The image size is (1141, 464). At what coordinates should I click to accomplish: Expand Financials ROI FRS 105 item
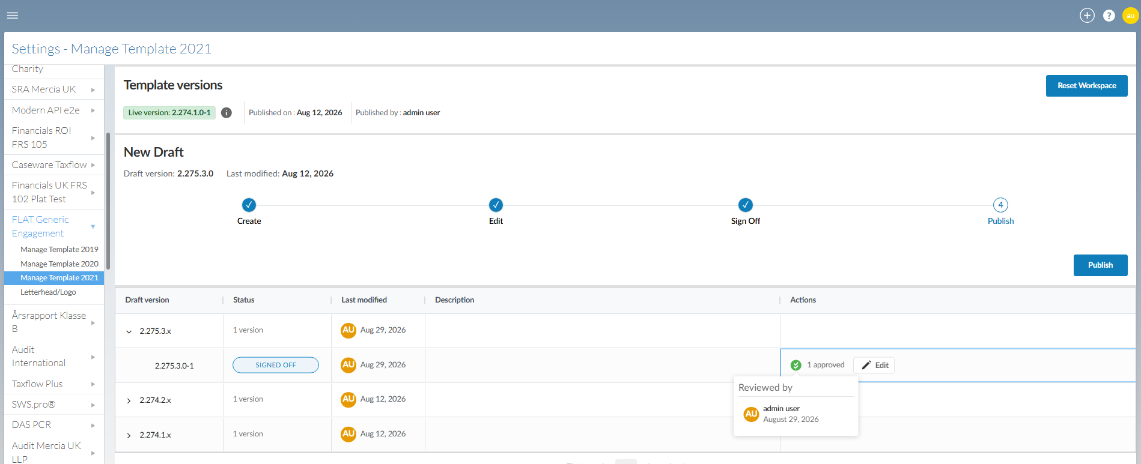click(x=93, y=138)
